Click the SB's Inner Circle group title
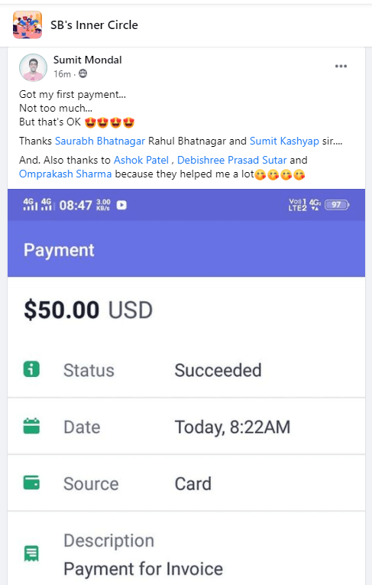The image size is (372, 585). tap(94, 25)
